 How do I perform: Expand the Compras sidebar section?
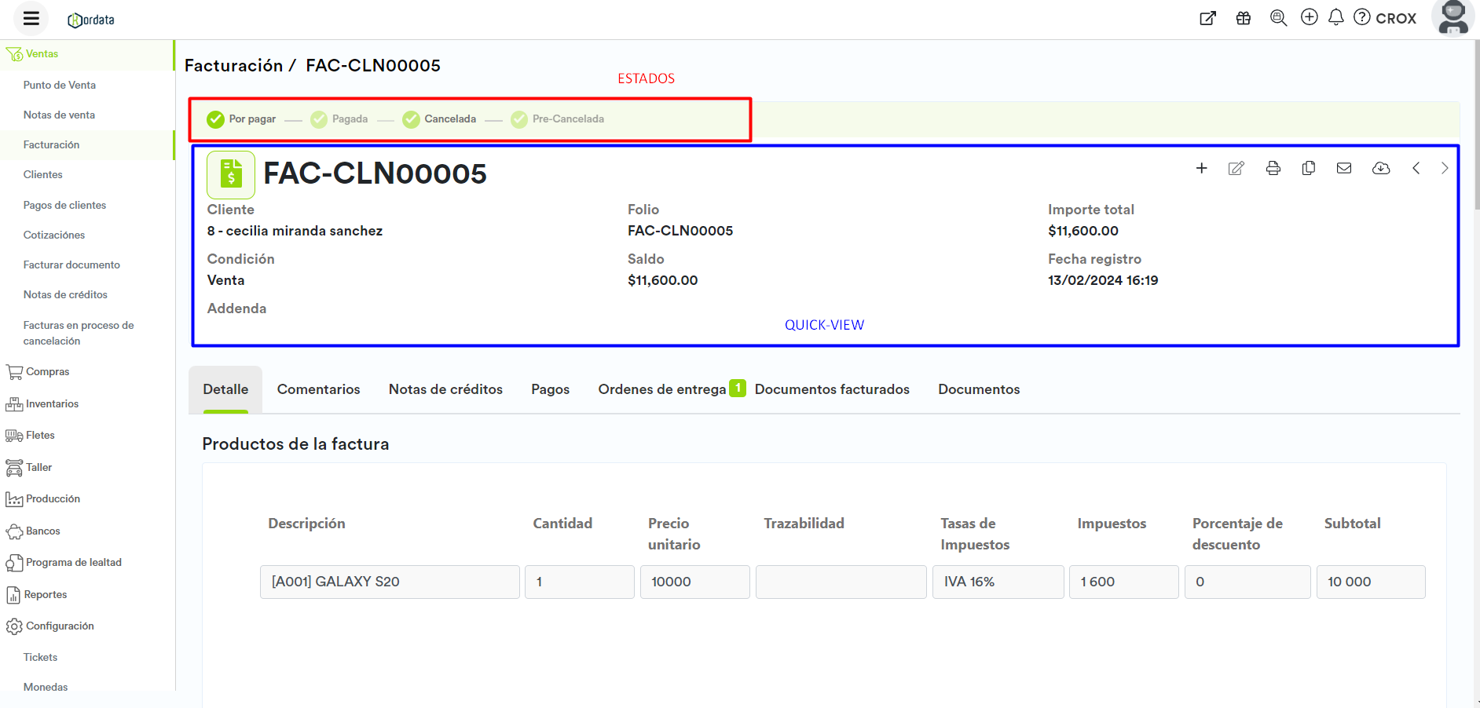pos(47,372)
